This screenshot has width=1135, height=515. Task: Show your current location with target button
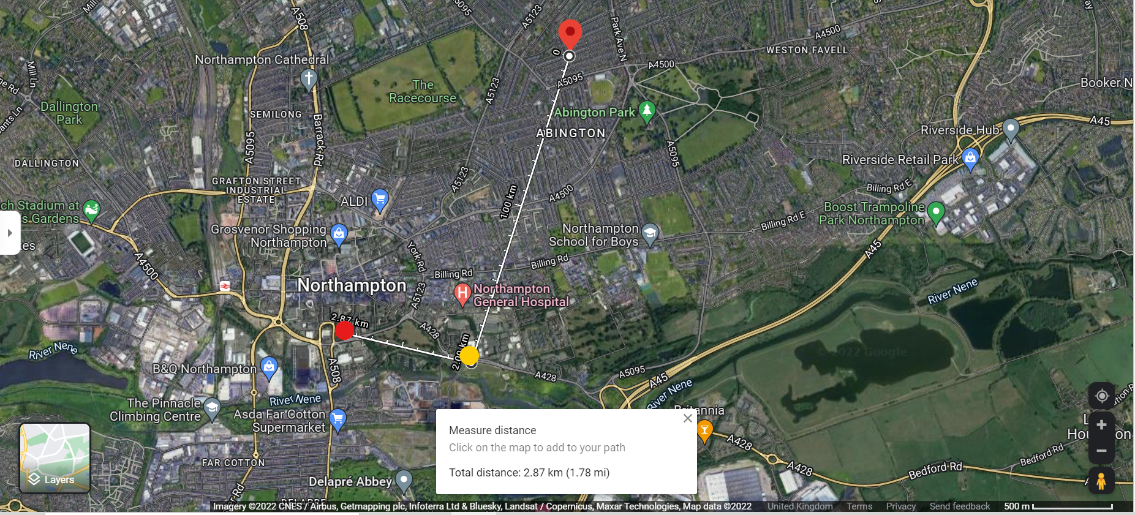click(1101, 396)
